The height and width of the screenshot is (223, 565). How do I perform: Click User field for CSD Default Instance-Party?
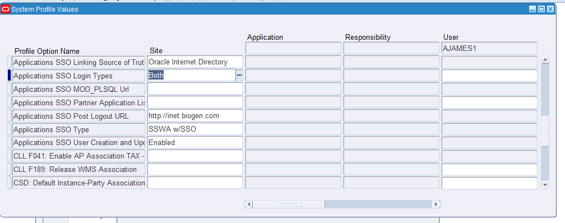(489, 183)
